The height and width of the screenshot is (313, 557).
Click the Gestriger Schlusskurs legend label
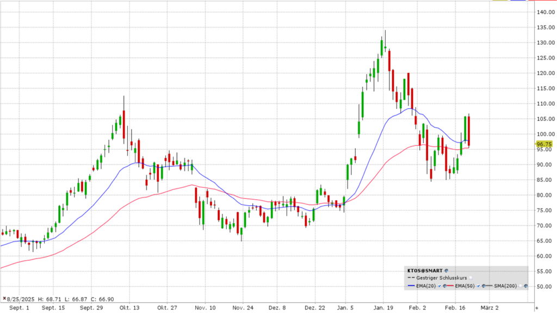pyautogui.click(x=438, y=278)
